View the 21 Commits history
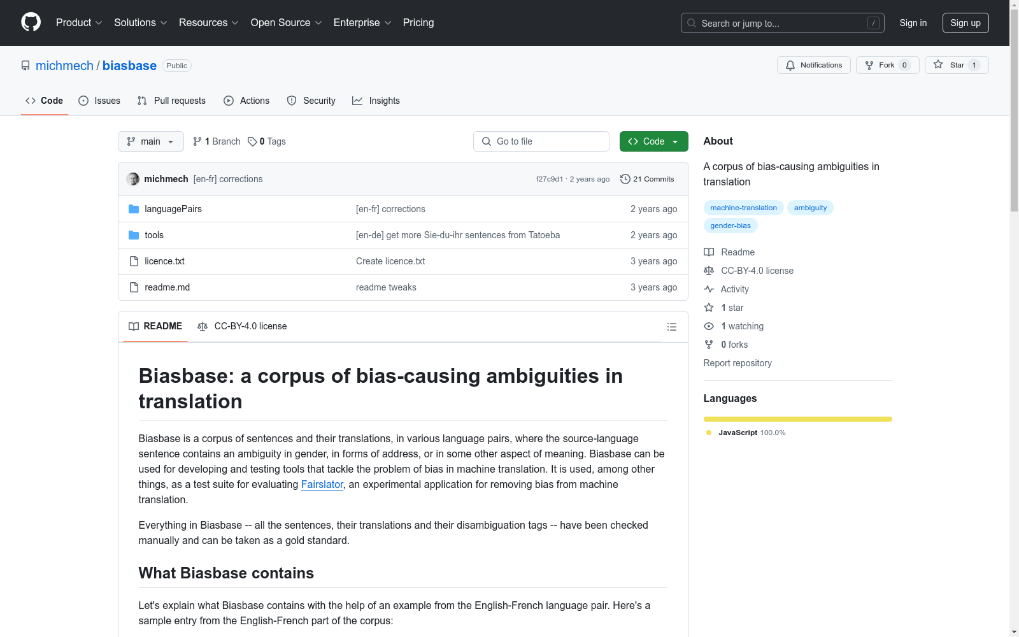This screenshot has width=1019, height=637. 647,179
